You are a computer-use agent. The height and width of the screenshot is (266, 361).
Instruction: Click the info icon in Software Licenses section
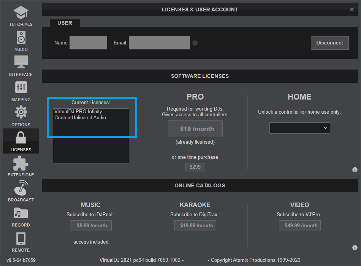point(355,170)
